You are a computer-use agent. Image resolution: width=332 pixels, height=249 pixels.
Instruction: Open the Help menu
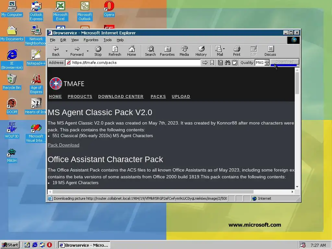(120, 40)
